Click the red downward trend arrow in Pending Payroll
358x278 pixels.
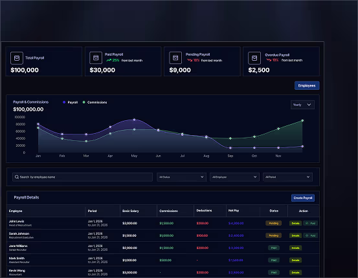click(190, 60)
